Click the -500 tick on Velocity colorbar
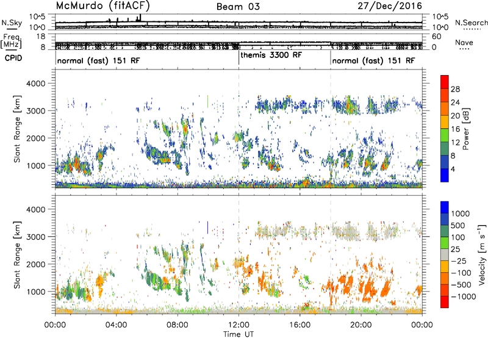Viewport: 488px width, 338px height. (461, 284)
